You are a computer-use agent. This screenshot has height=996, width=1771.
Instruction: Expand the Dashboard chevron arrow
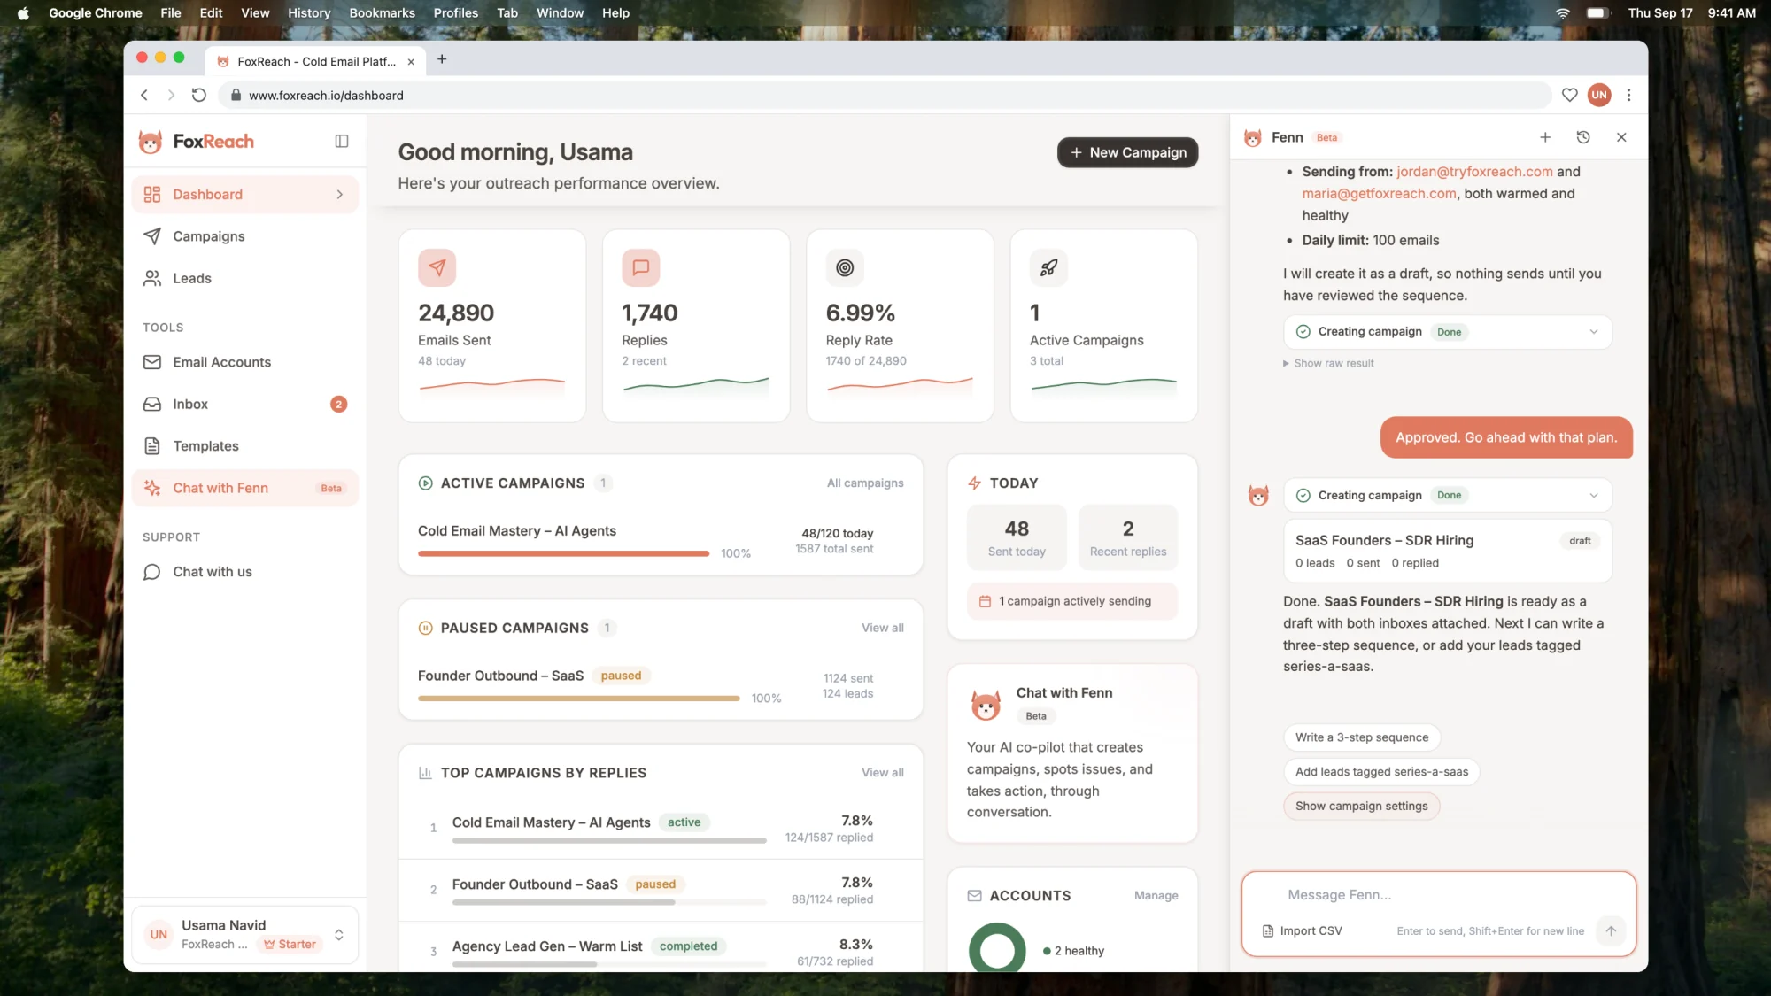point(340,195)
